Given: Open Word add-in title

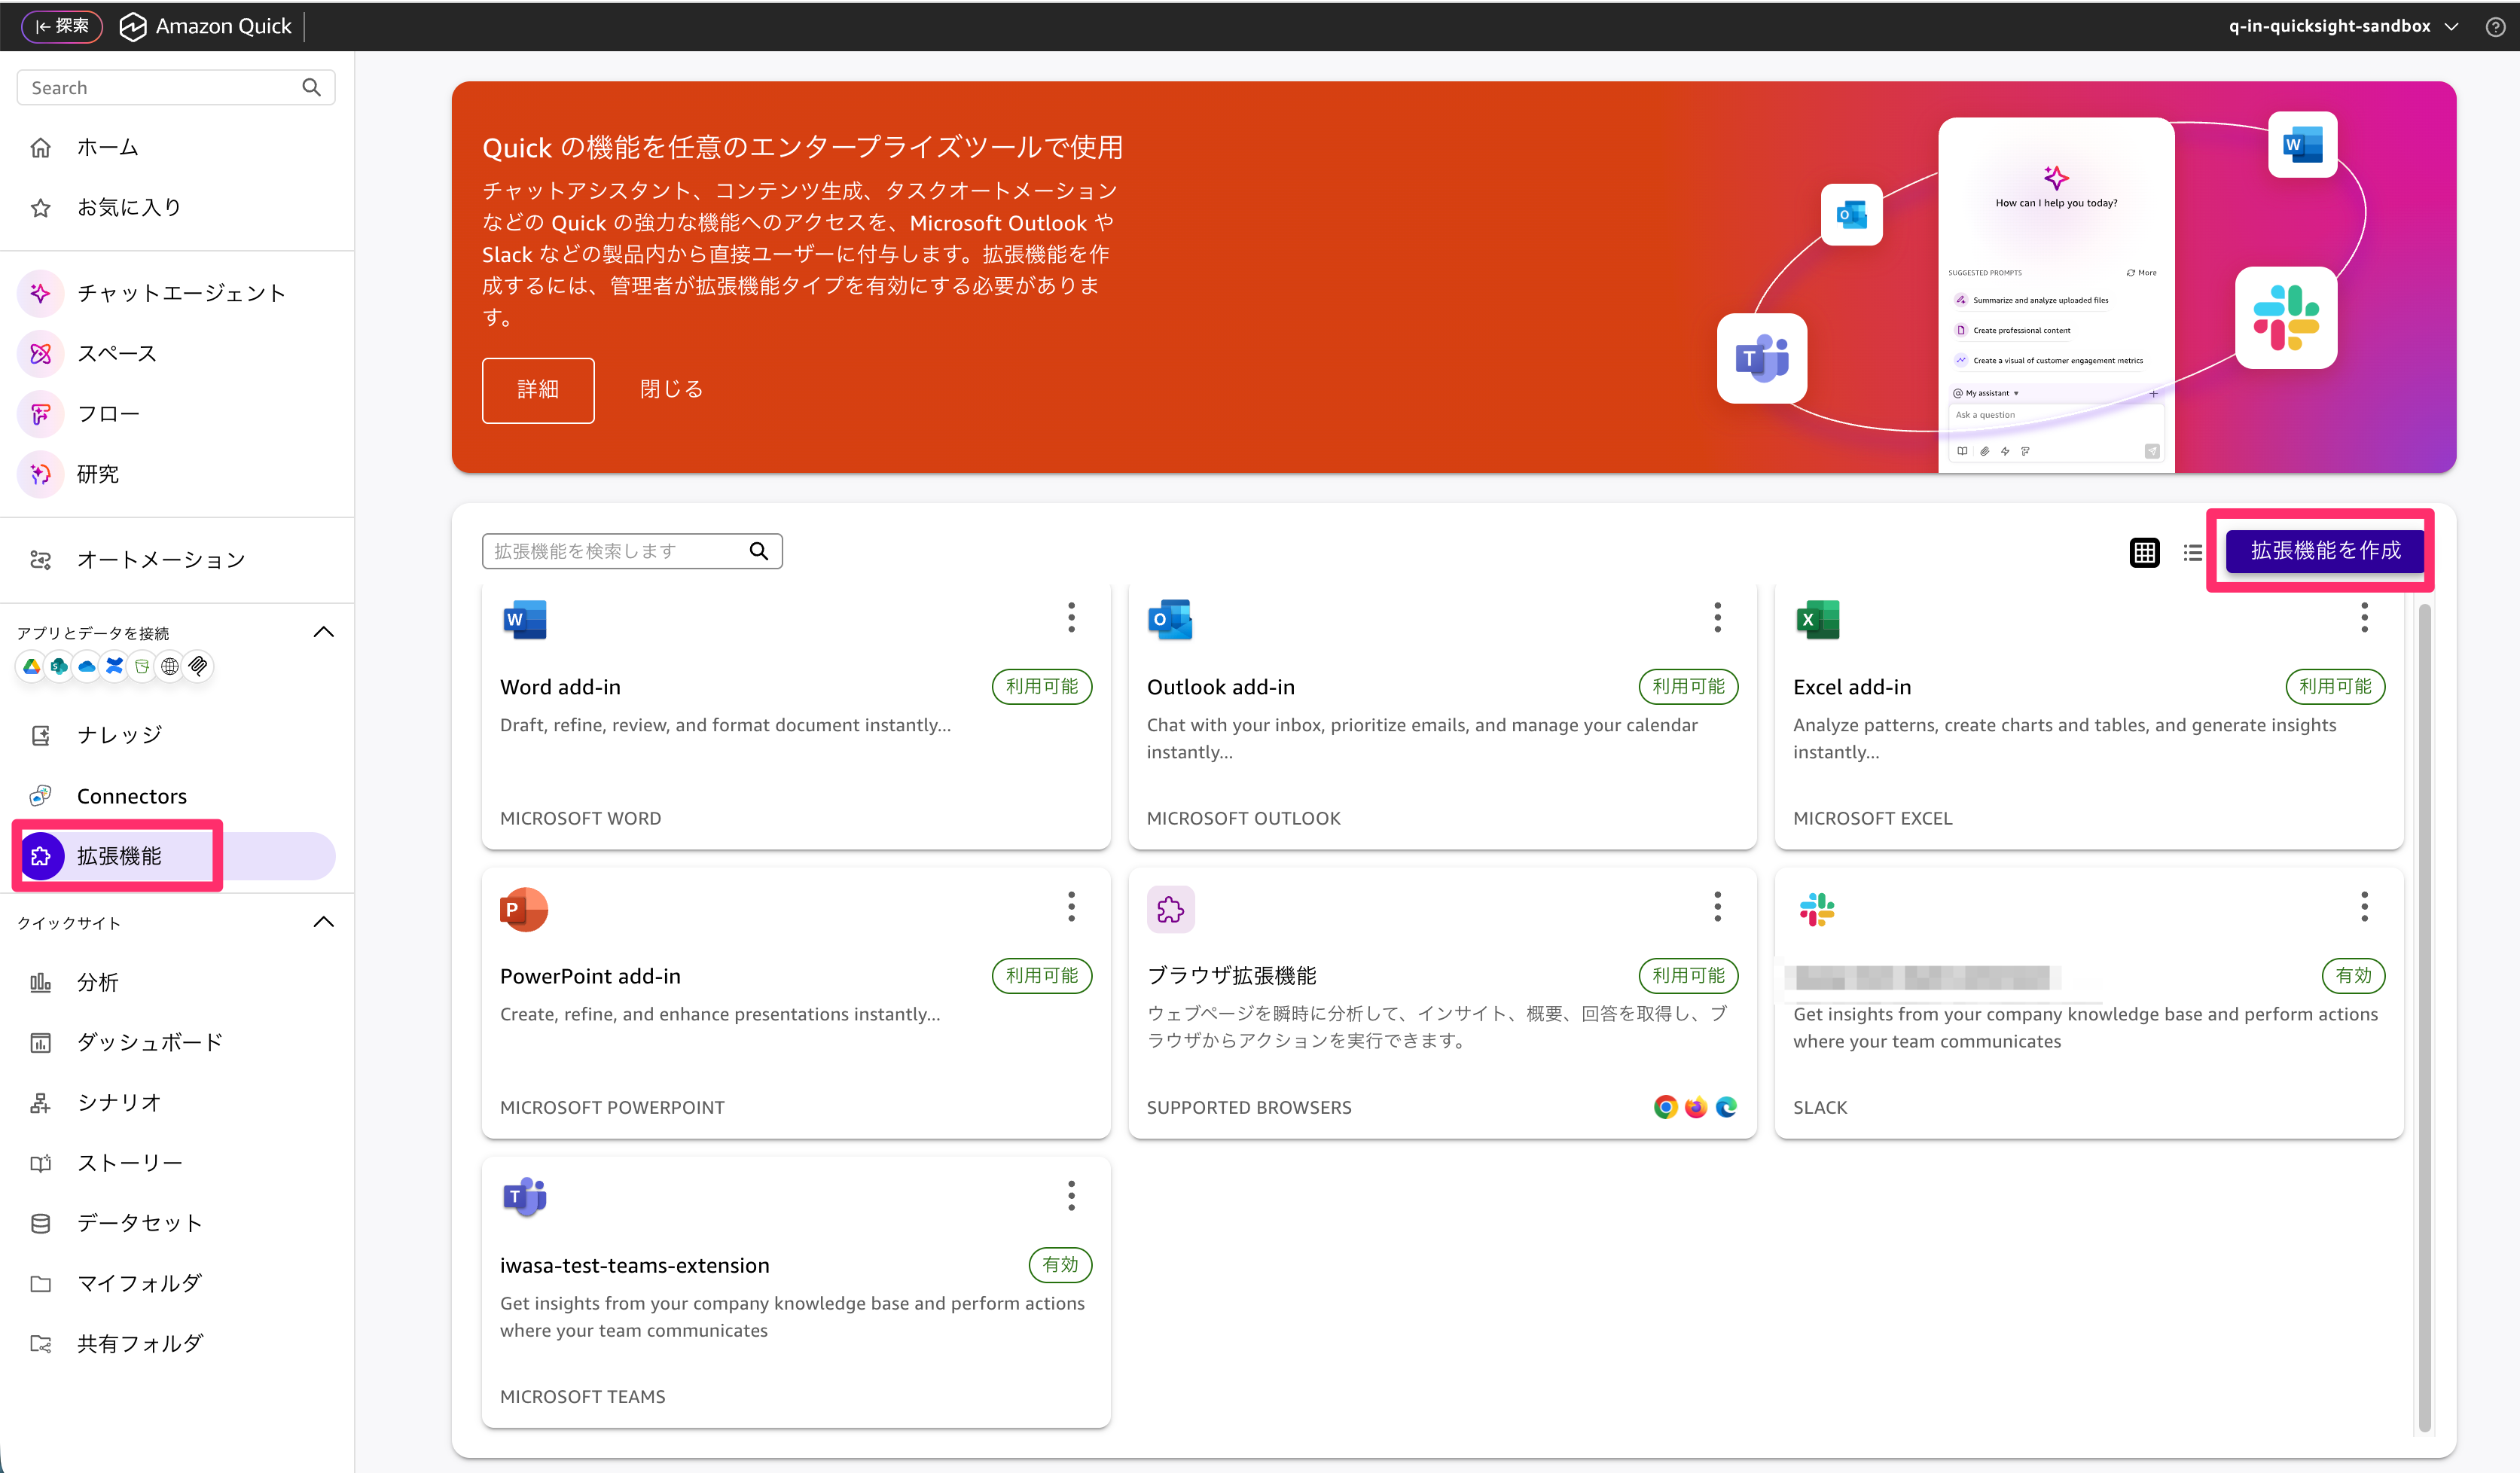Looking at the screenshot, I should click(x=560, y=687).
